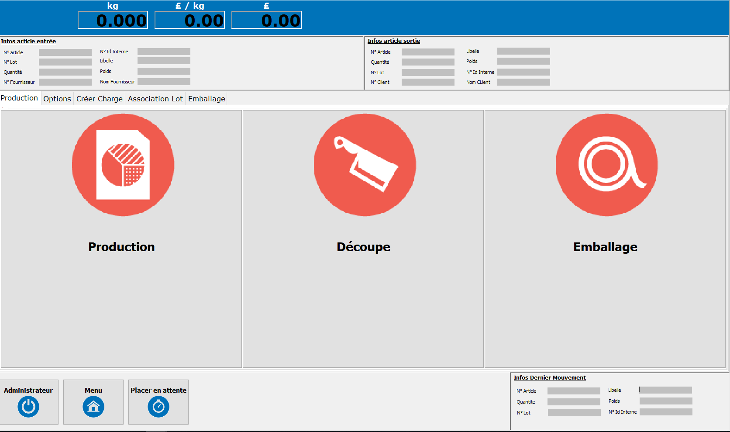Click Quantité field in article sortie
The width and height of the screenshot is (730, 432).
pyautogui.click(x=428, y=62)
